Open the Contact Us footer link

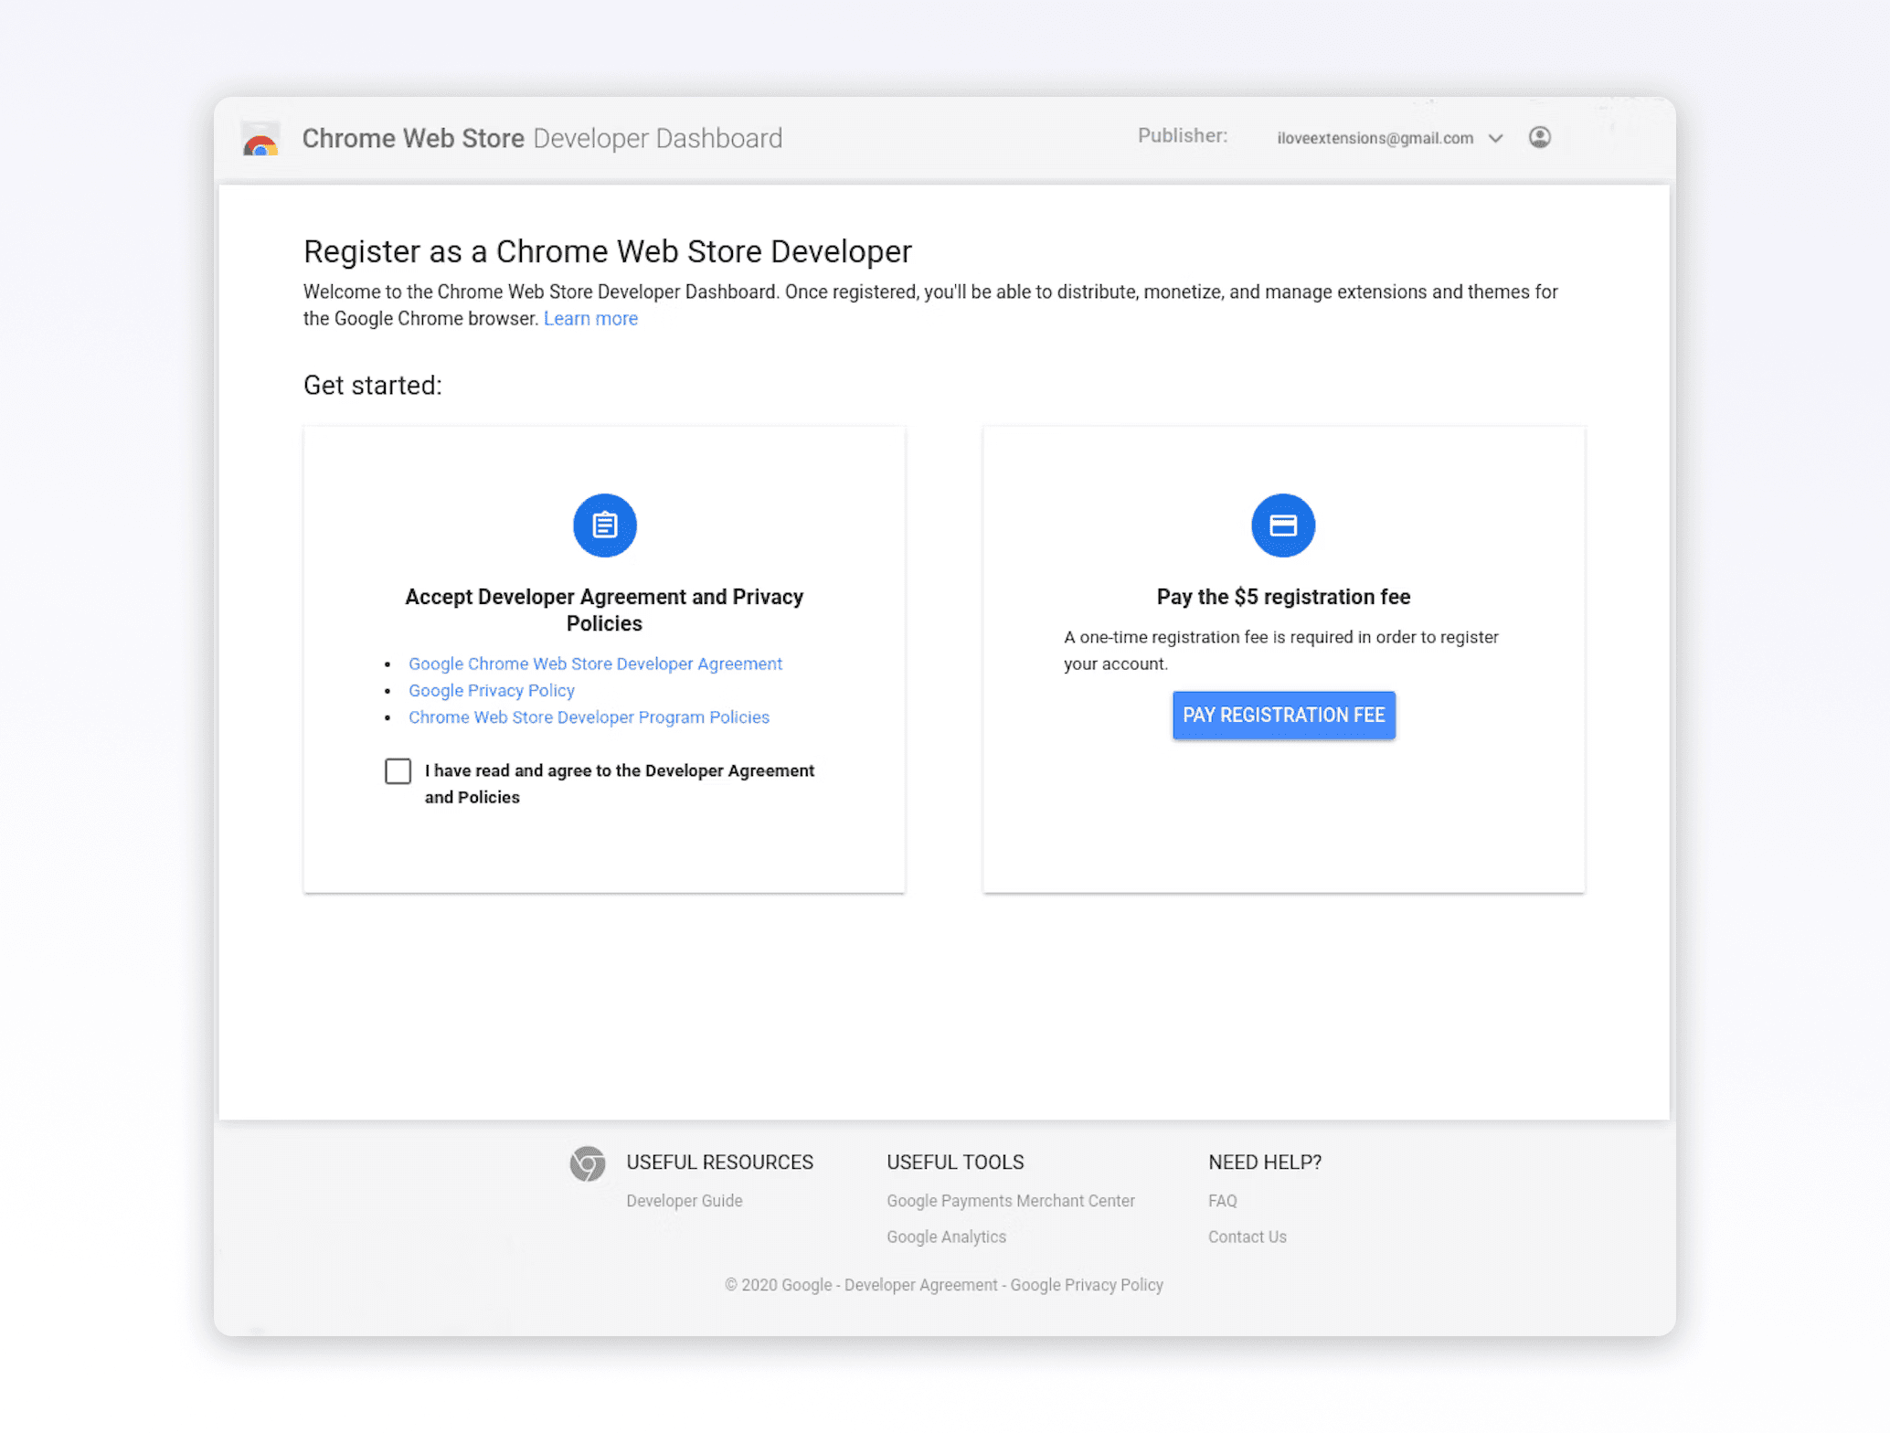[x=1248, y=1237]
